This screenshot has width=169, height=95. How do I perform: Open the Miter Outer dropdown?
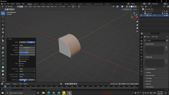(x=27, y=69)
